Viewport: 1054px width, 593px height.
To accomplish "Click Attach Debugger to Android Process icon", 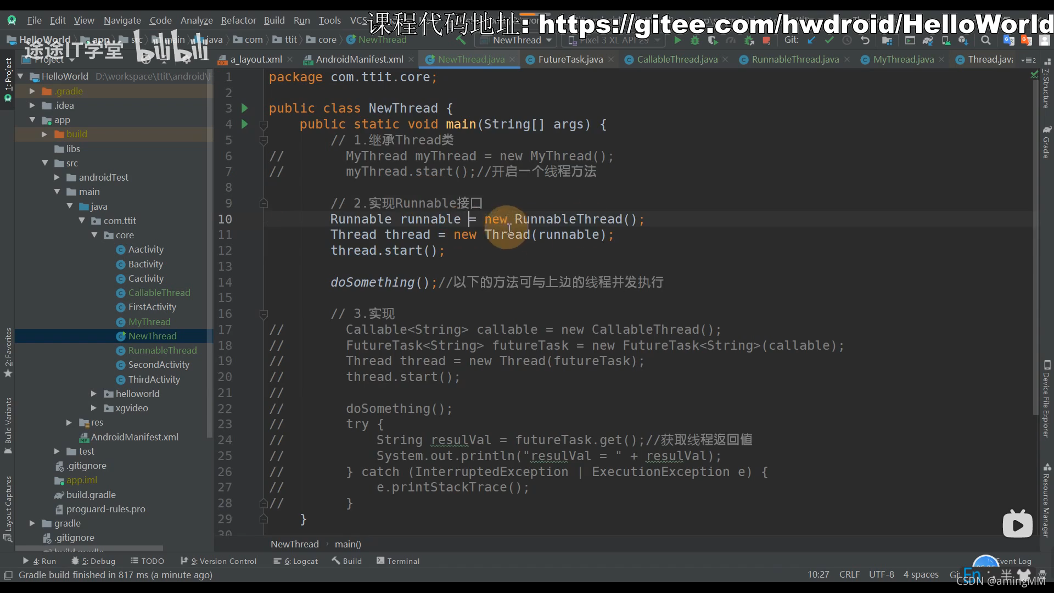I will click(749, 40).
